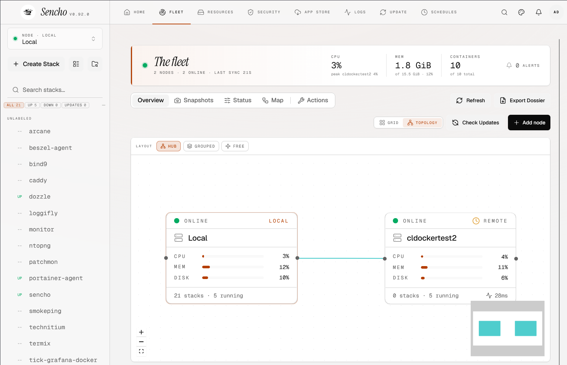Screen dimensions: 567x365
Task: Open Resources in the top navigation
Action: point(215,12)
